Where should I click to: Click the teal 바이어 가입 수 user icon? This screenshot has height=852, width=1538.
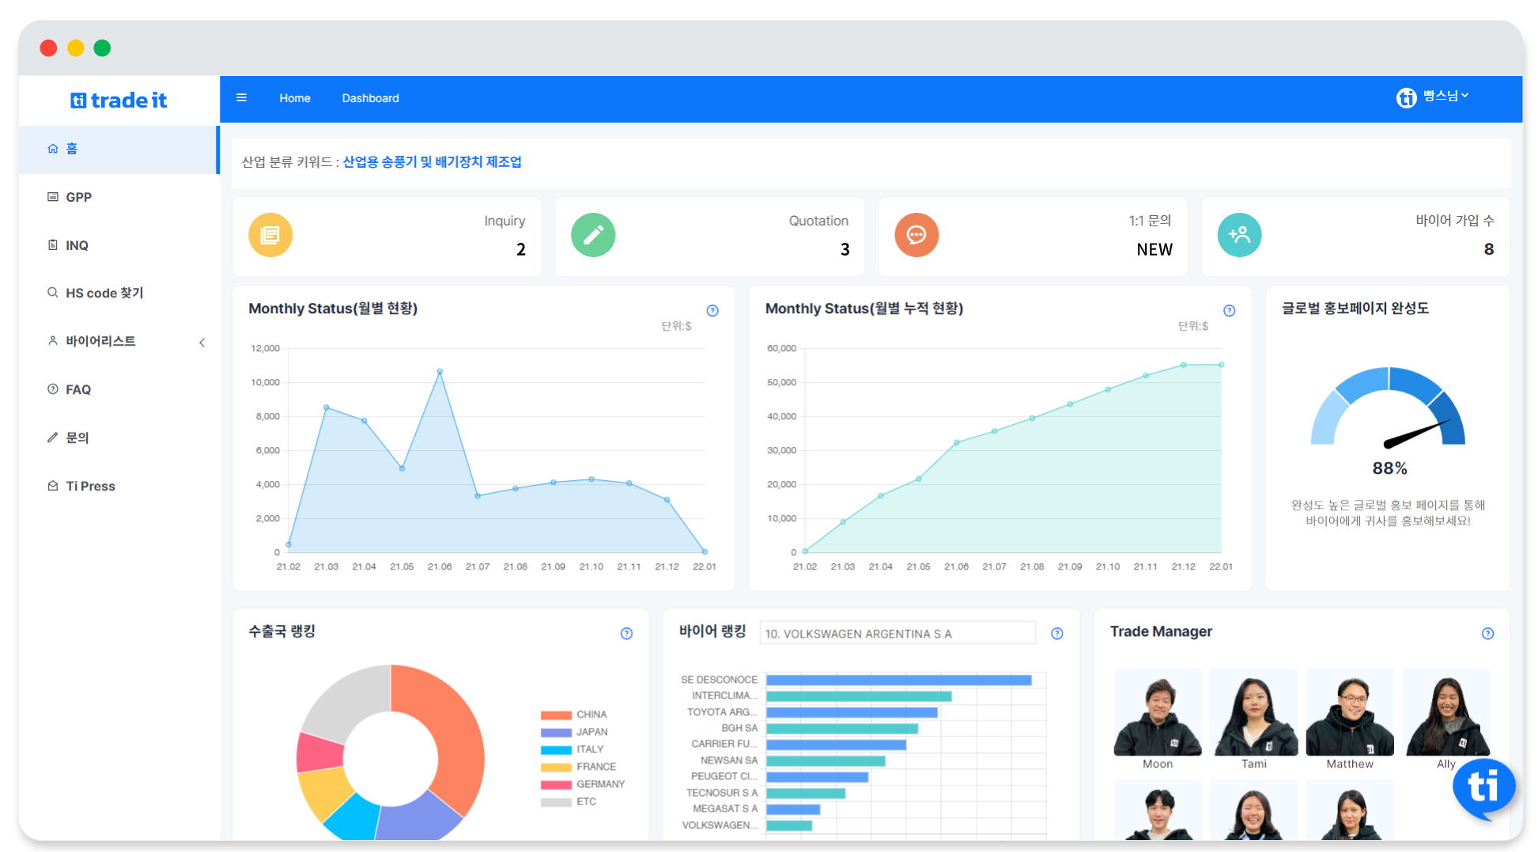[1239, 235]
